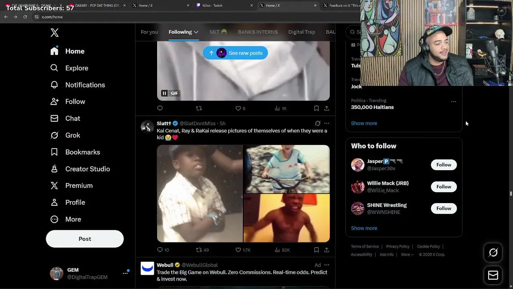Image resolution: width=513 pixels, height=289 pixels.
Task: Click browser back arrow
Action: (x=6, y=17)
